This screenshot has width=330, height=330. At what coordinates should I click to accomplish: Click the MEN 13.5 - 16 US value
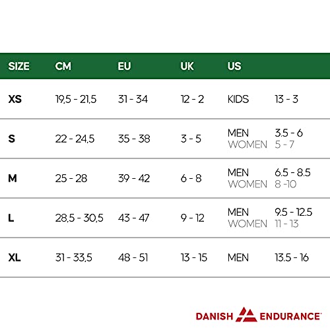point(292,257)
